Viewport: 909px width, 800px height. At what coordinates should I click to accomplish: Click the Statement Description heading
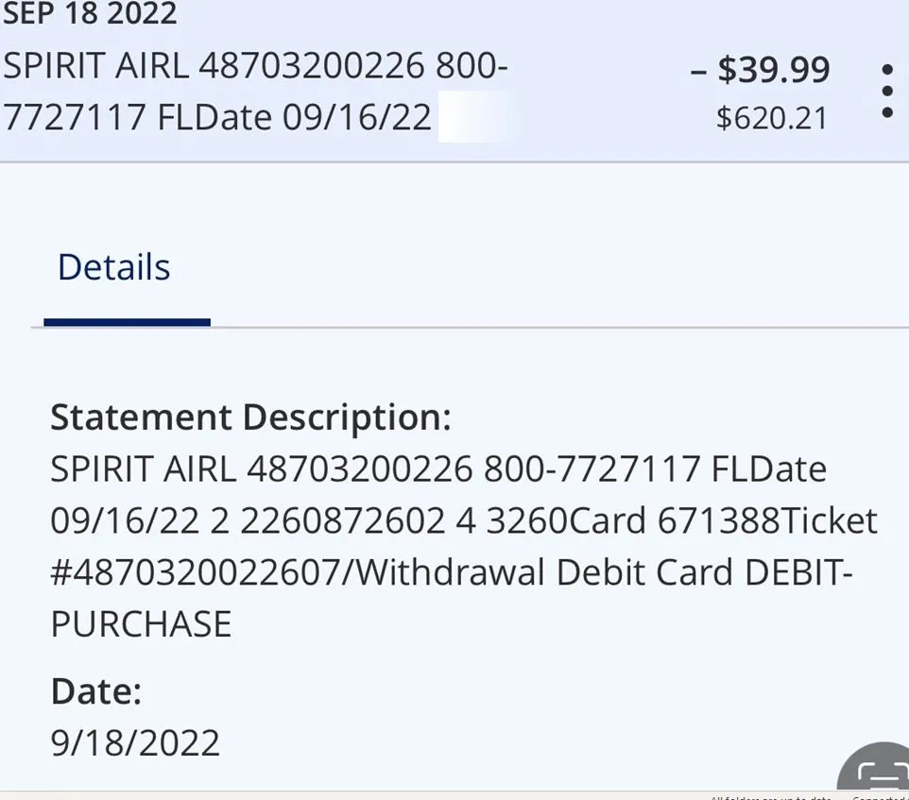tap(250, 417)
